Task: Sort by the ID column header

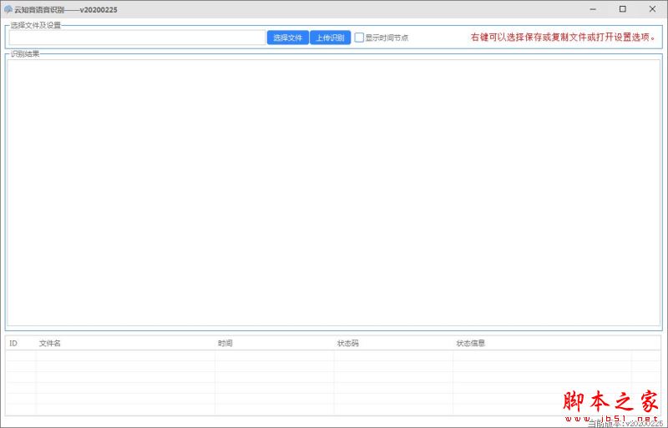Action: [x=13, y=343]
